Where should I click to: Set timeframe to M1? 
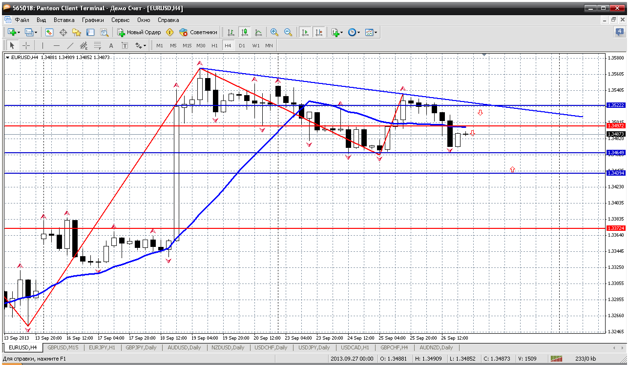pyautogui.click(x=160, y=45)
